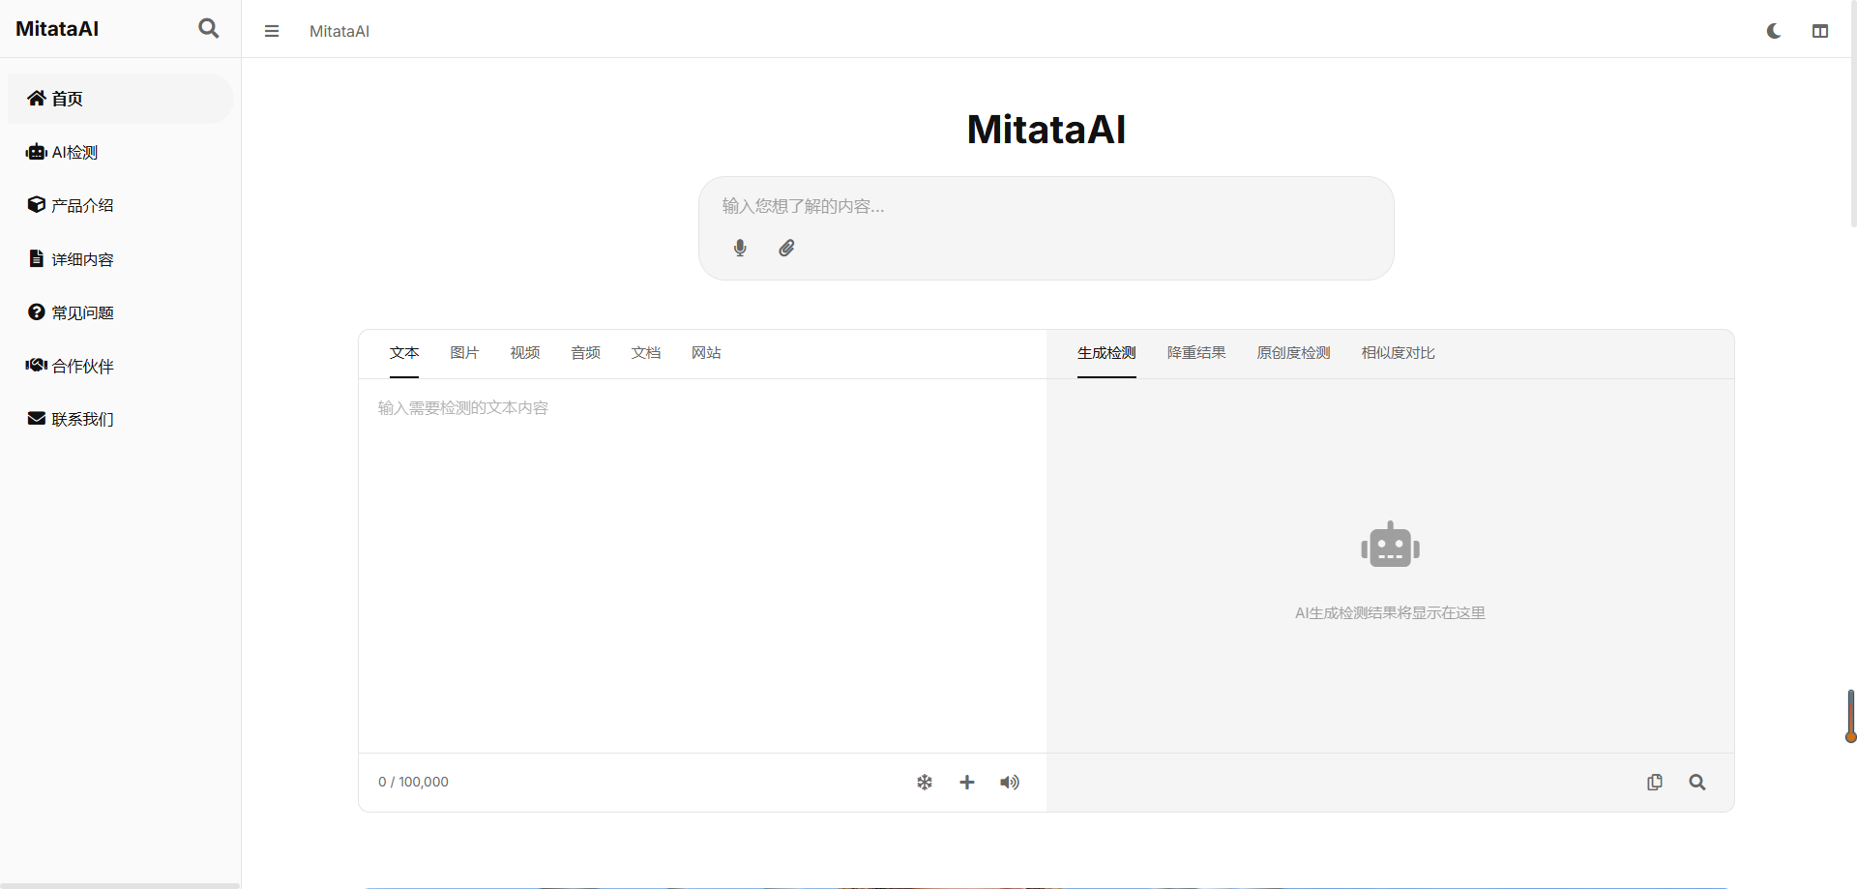The height and width of the screenshot is (889, 1857).
Task: Toggle the hamburger menu icon
Action: point(272,31)
